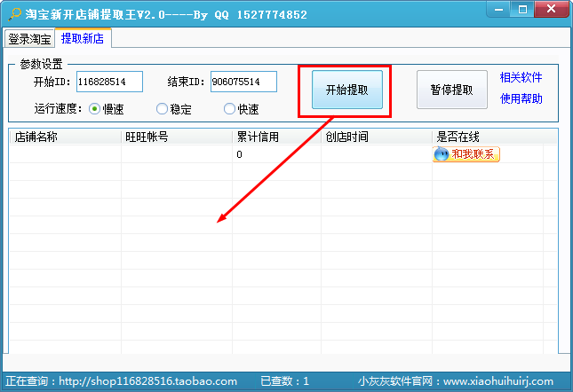This screenshot has height=392, width=573.
Task: Click the 创店时间 column header
Action: [377, 137]
